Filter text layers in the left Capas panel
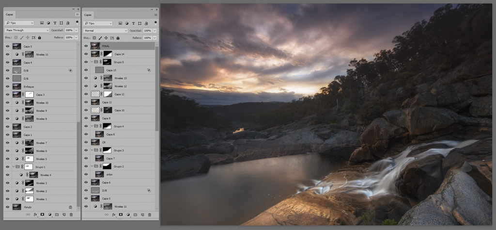The image size is (496, 230). 55,23
